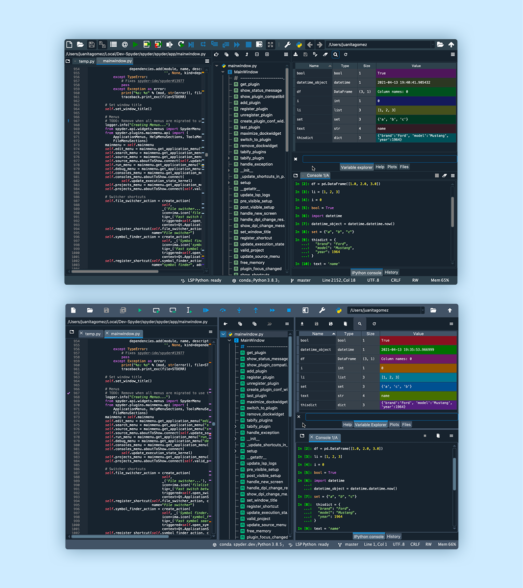Click the green Run file icon in the upper window toolbar
This screenshot has height=588, width=523.
135,45
